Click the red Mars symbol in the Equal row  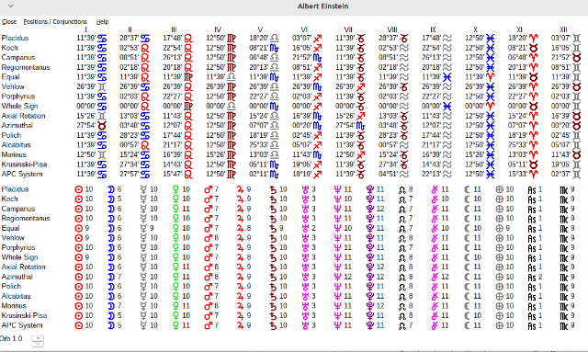[x=209, y=228]
